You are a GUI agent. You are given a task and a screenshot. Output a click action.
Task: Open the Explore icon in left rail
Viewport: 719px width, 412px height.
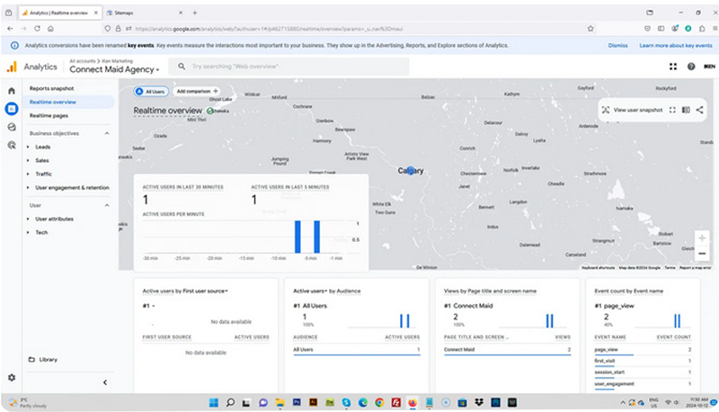coord(12,127)
